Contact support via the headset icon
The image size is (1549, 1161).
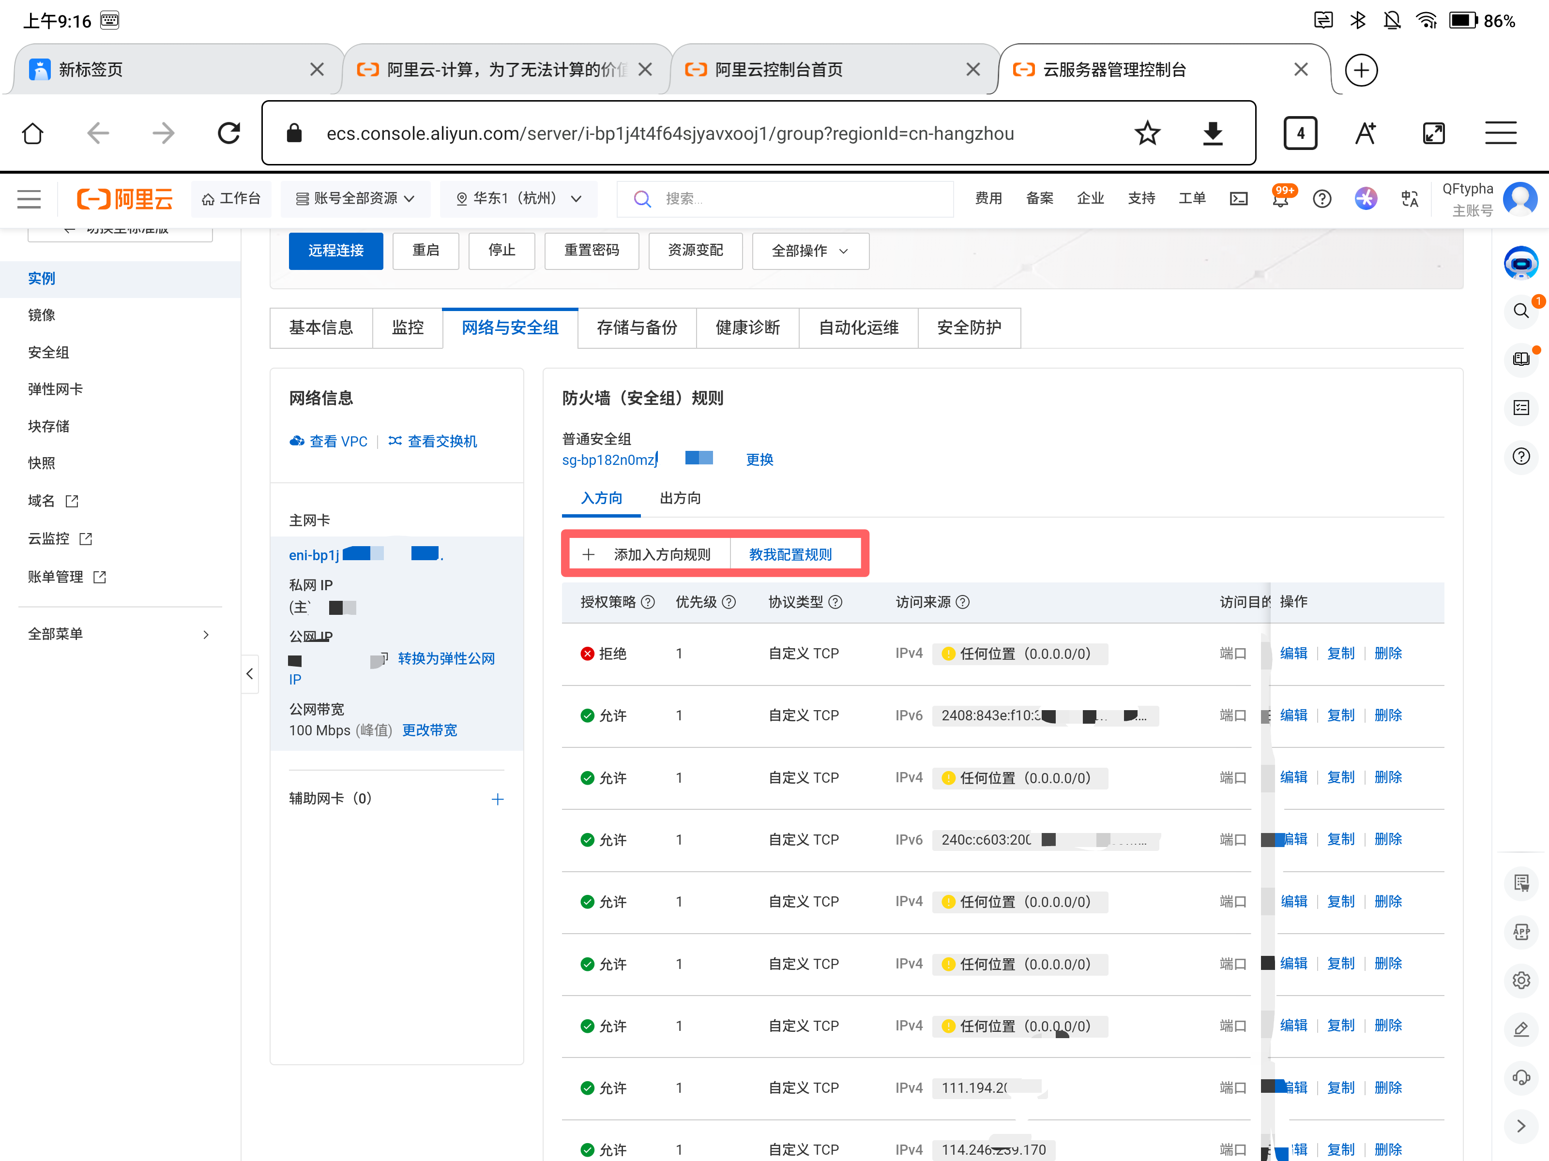[1521, 1078]
